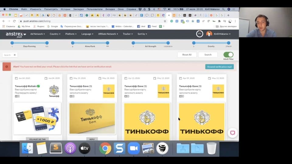
Task: Click REPLY button on ad card
Action: click(92, 139)
